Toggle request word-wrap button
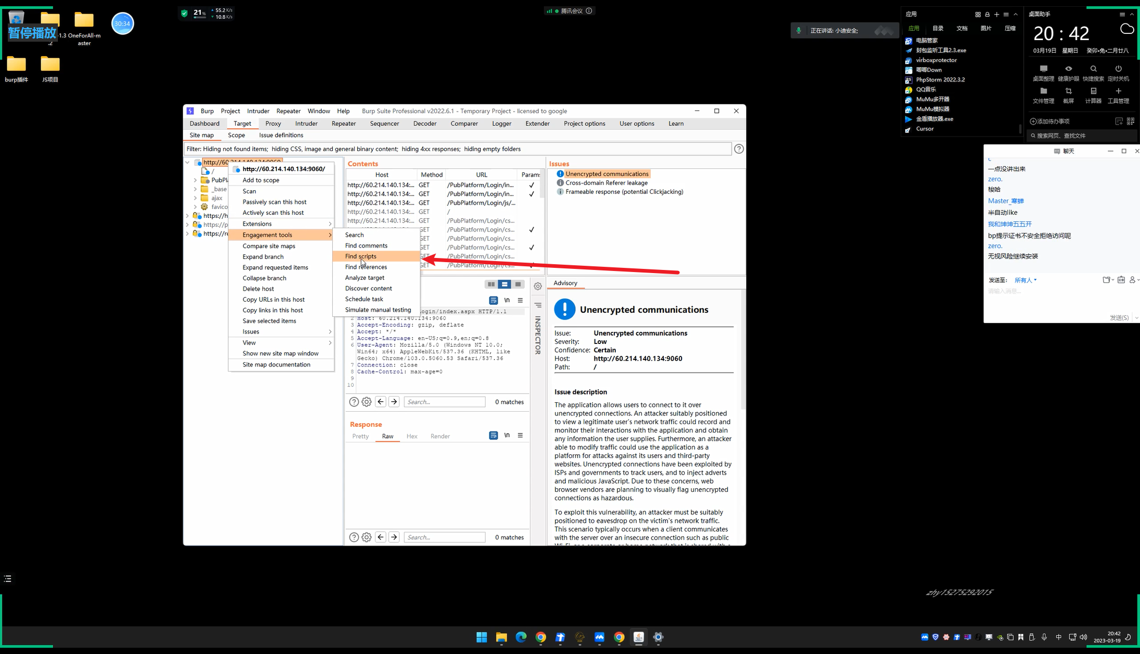The width and height of the screenshot is (1140, 654). click(493, 300)
